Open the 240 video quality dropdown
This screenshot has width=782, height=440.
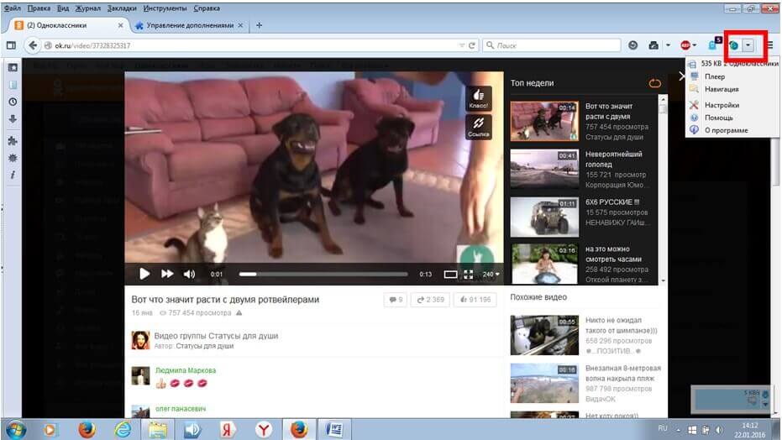click(491, 274)
